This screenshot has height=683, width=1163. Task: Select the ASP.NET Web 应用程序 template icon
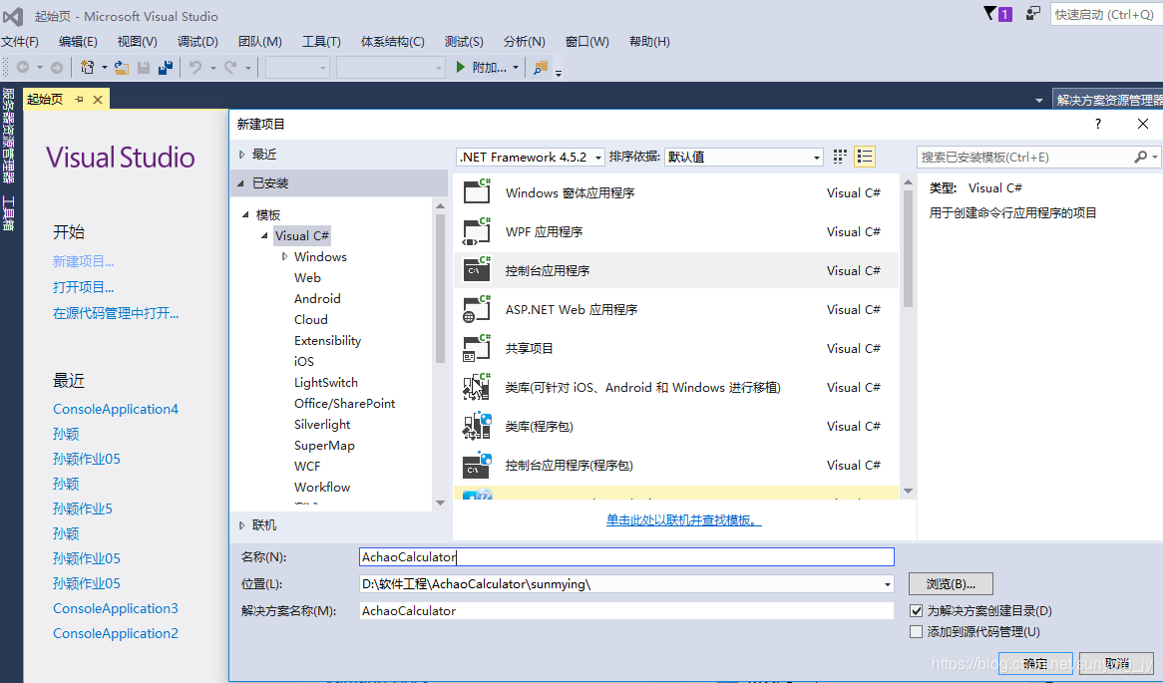[x=477, y=309]
